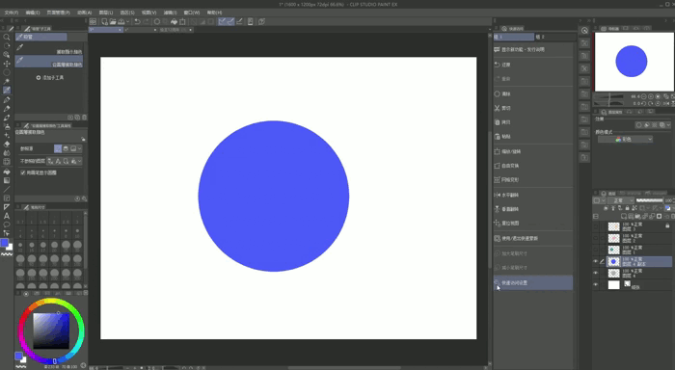Select the 获取显示颜色 eyedropper sub tool
Image resolution: width=675 pixels, height=370 pixels.
49,48
